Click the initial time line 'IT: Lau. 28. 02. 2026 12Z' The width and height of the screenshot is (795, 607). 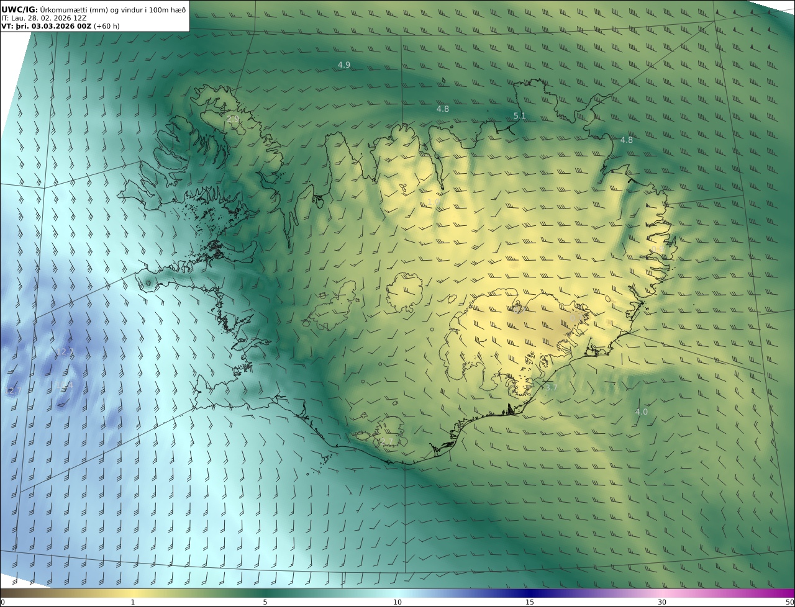[44, 18]
